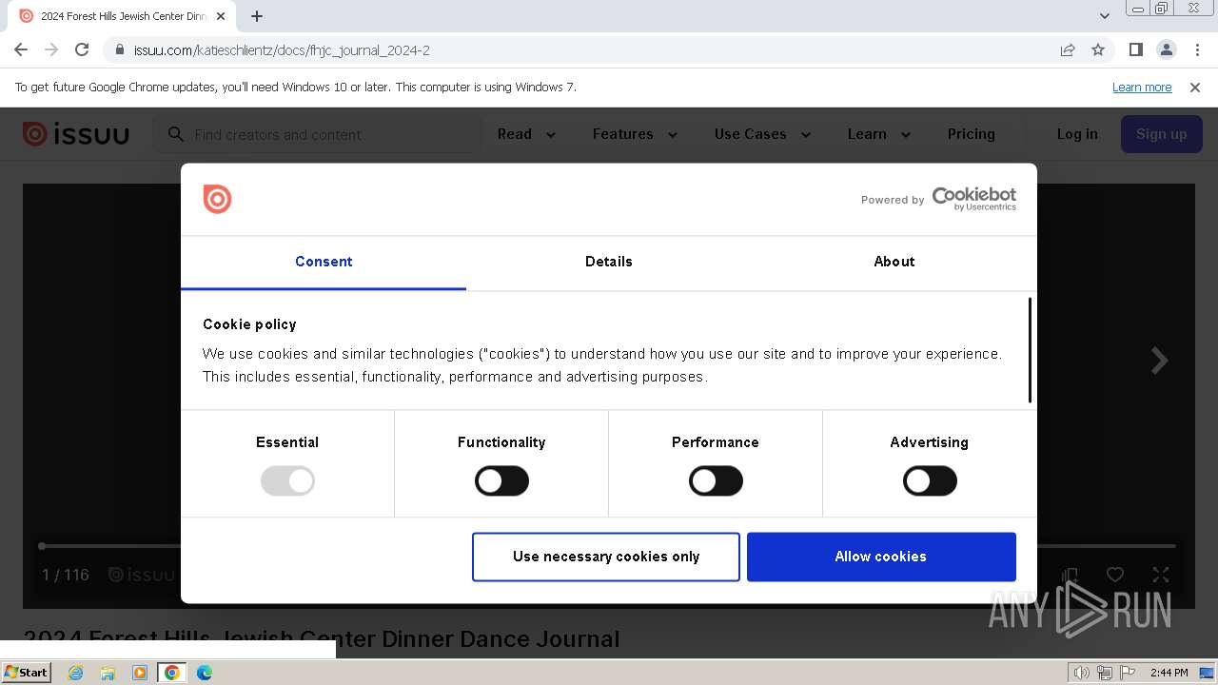The image size is (1218, 685).
Task: Click the taskbar clock showing 2:44 PM
Action: (1169, 673)
